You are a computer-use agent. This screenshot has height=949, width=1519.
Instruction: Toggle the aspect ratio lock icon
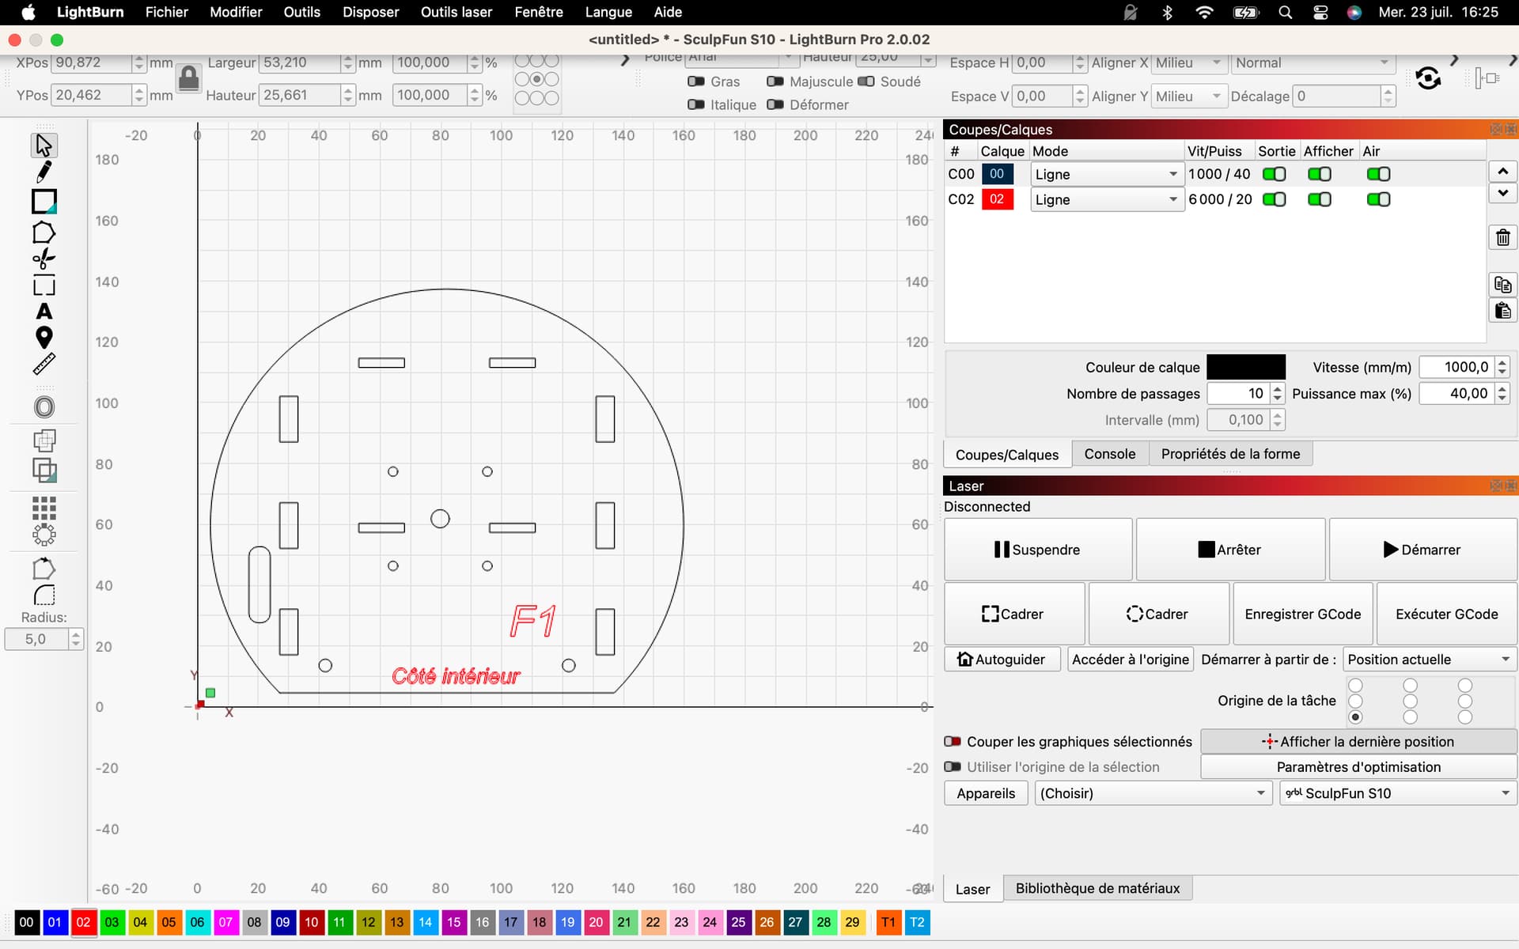[x=188, y=78]
